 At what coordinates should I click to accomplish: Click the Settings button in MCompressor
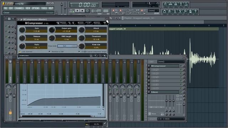coord(97,23)
